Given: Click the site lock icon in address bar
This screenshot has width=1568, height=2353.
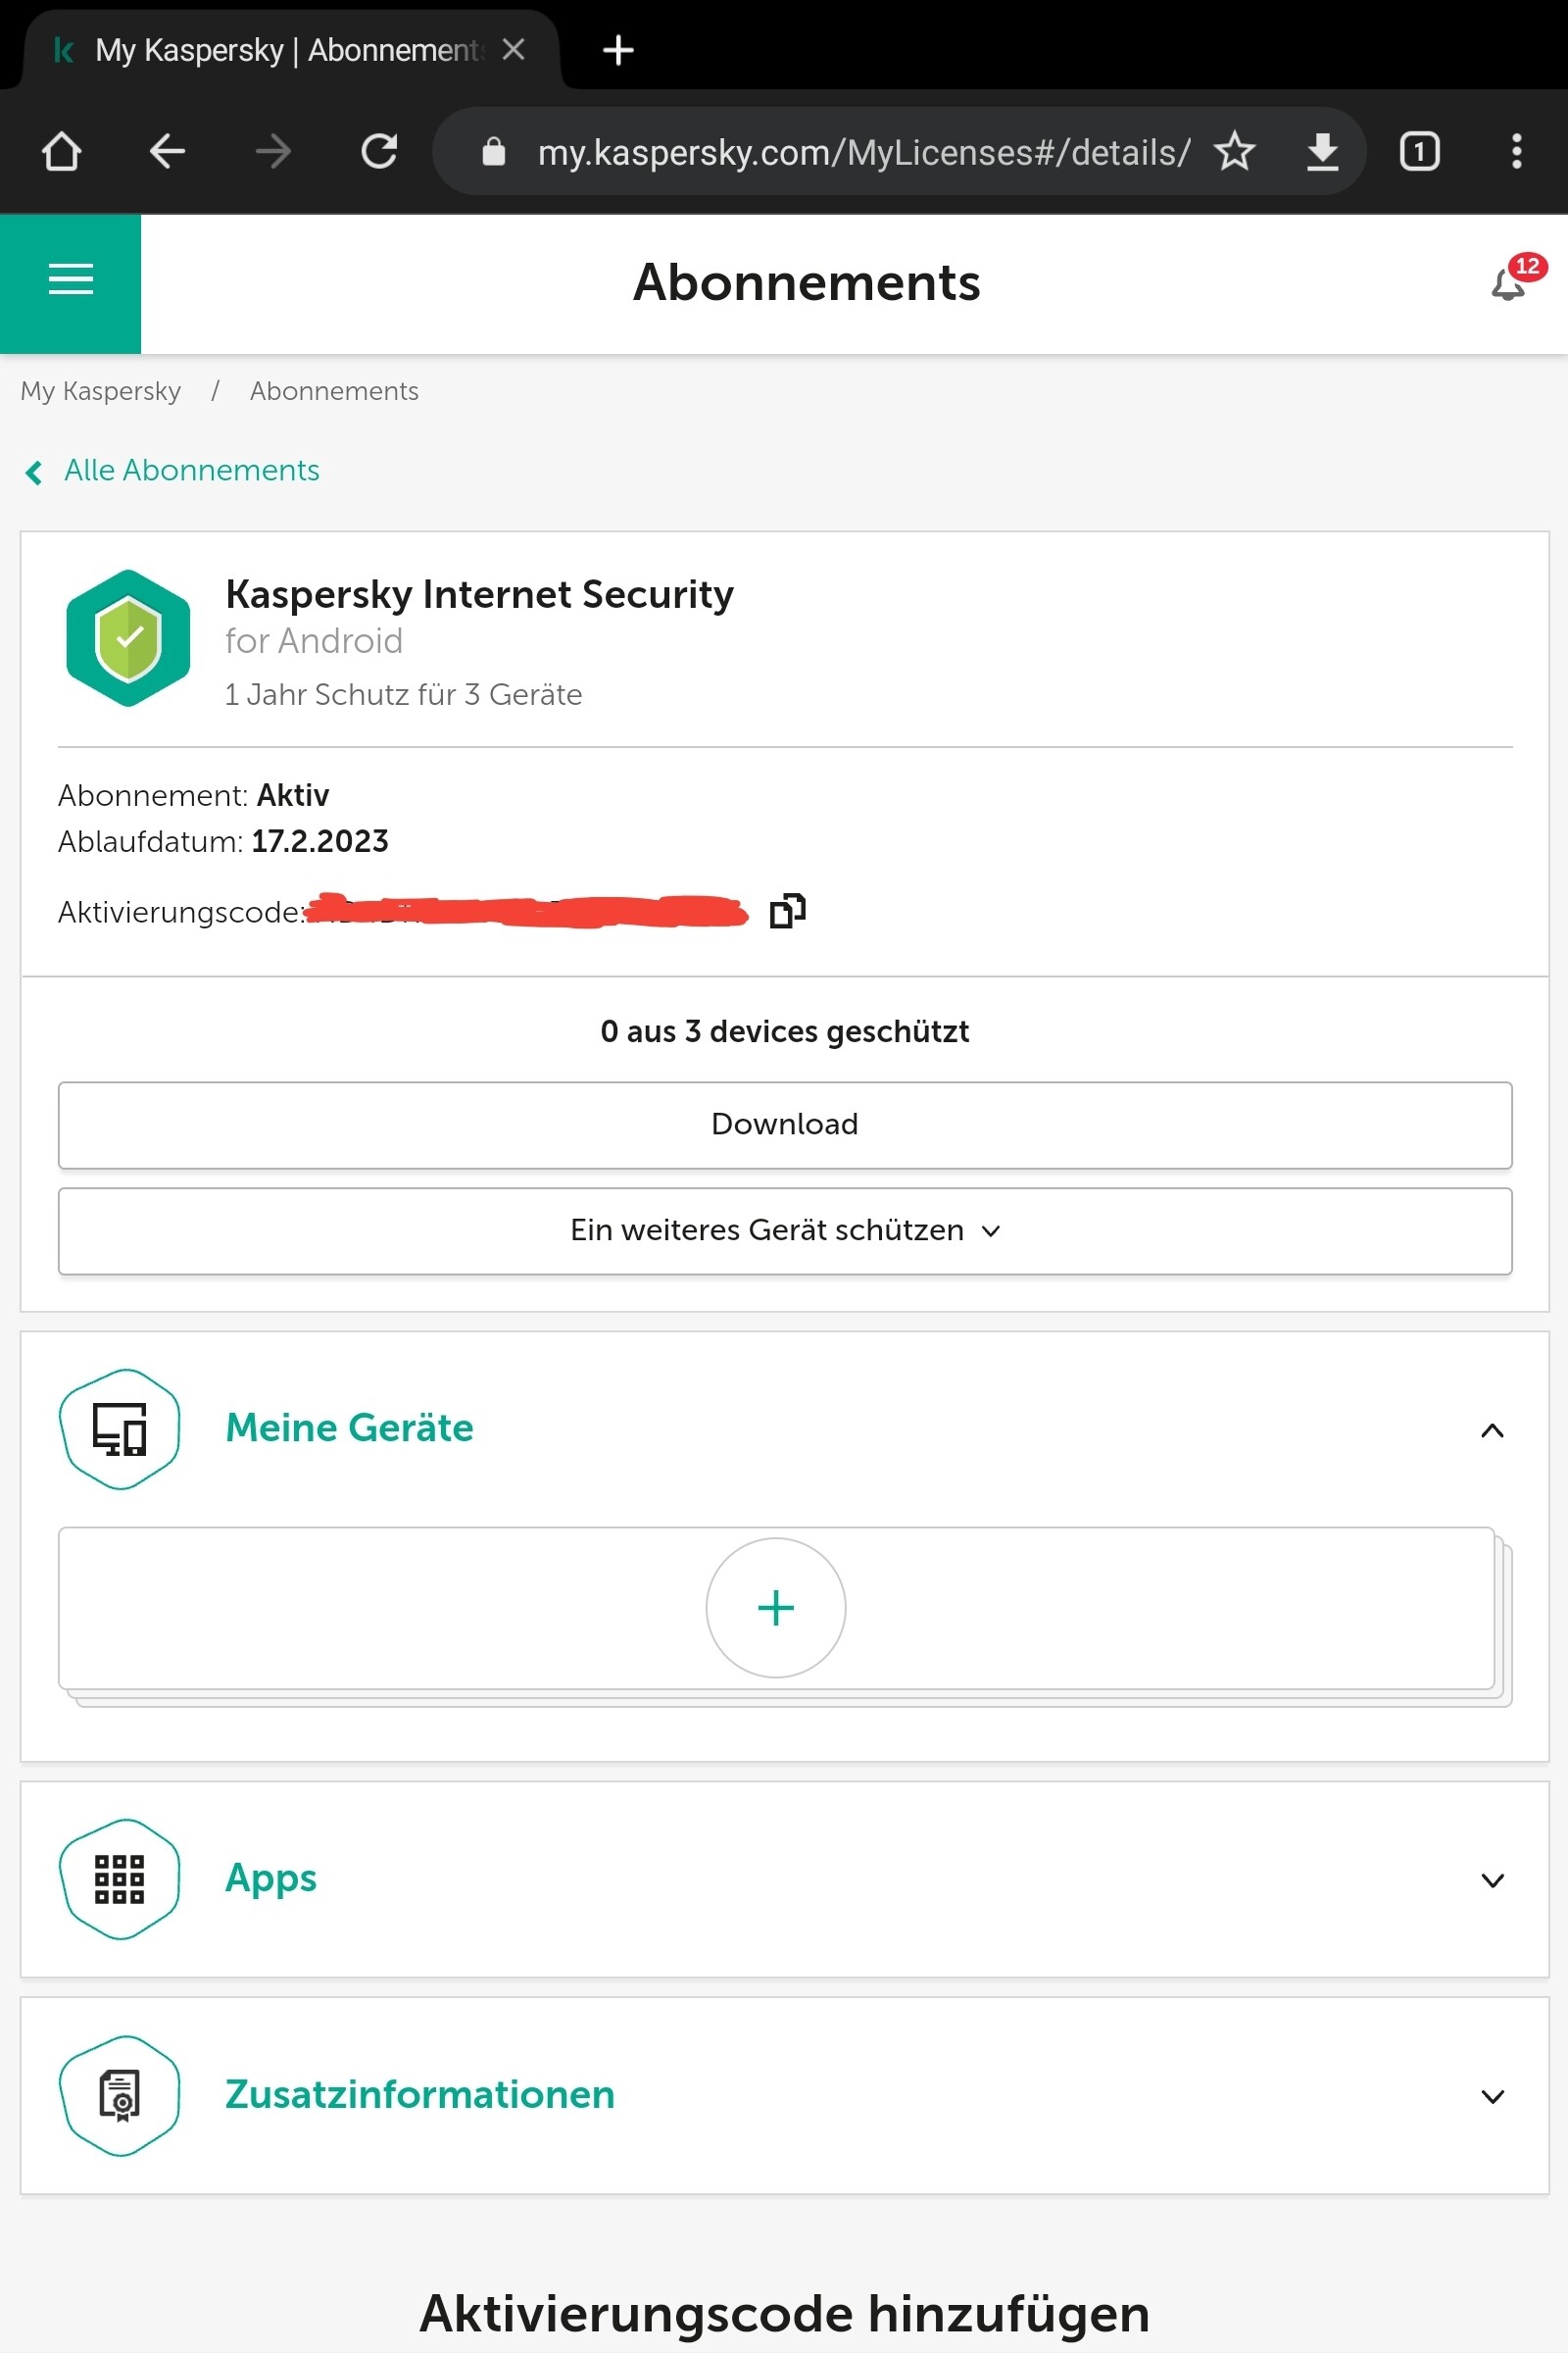Looking at the screenshot, I should click(x=494, y=152).
